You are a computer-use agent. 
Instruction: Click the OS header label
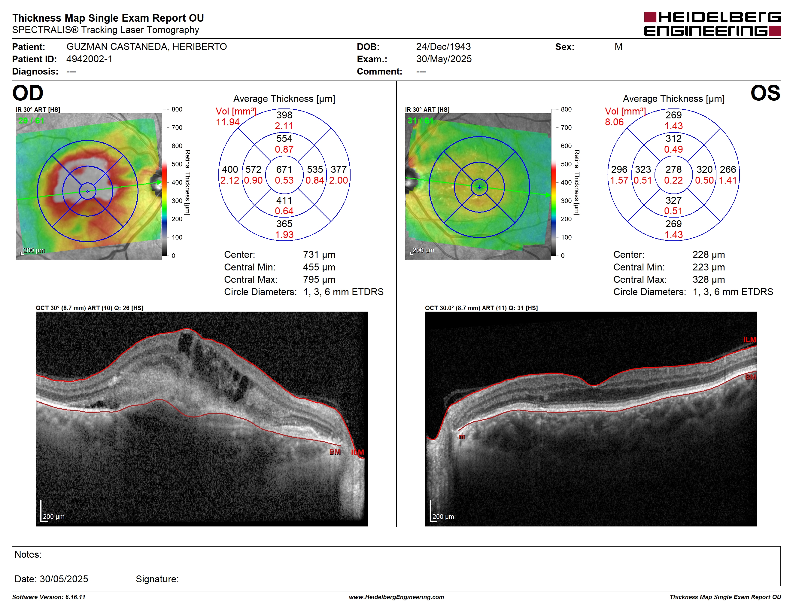765,93
